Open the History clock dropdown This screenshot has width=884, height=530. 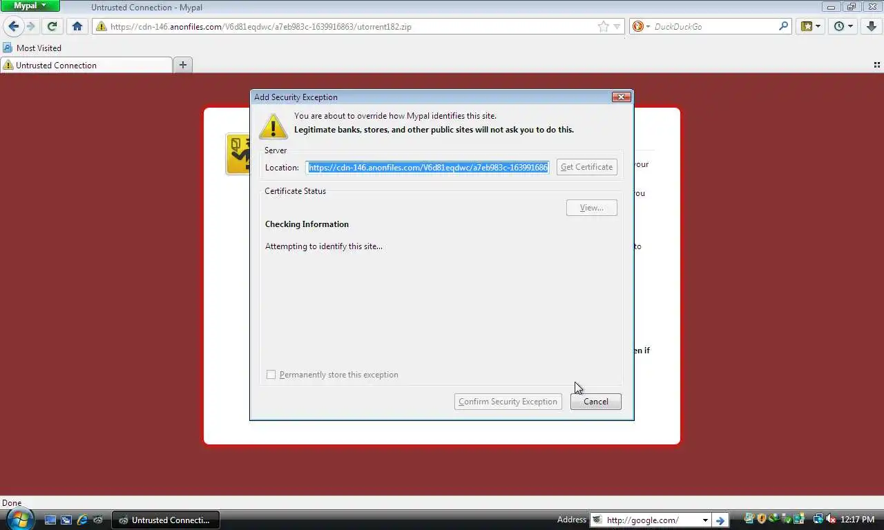point(843,26)
